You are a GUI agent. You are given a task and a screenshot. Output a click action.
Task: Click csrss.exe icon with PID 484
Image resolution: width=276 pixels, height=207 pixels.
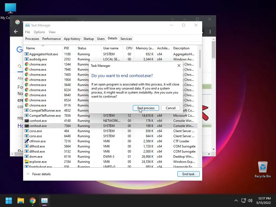tap(27, 131)
